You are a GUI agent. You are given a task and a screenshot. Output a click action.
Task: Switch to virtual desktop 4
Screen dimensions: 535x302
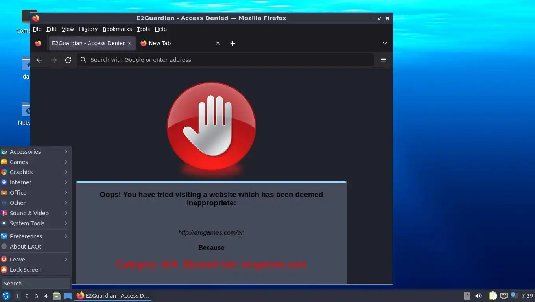tap(46, 296)
